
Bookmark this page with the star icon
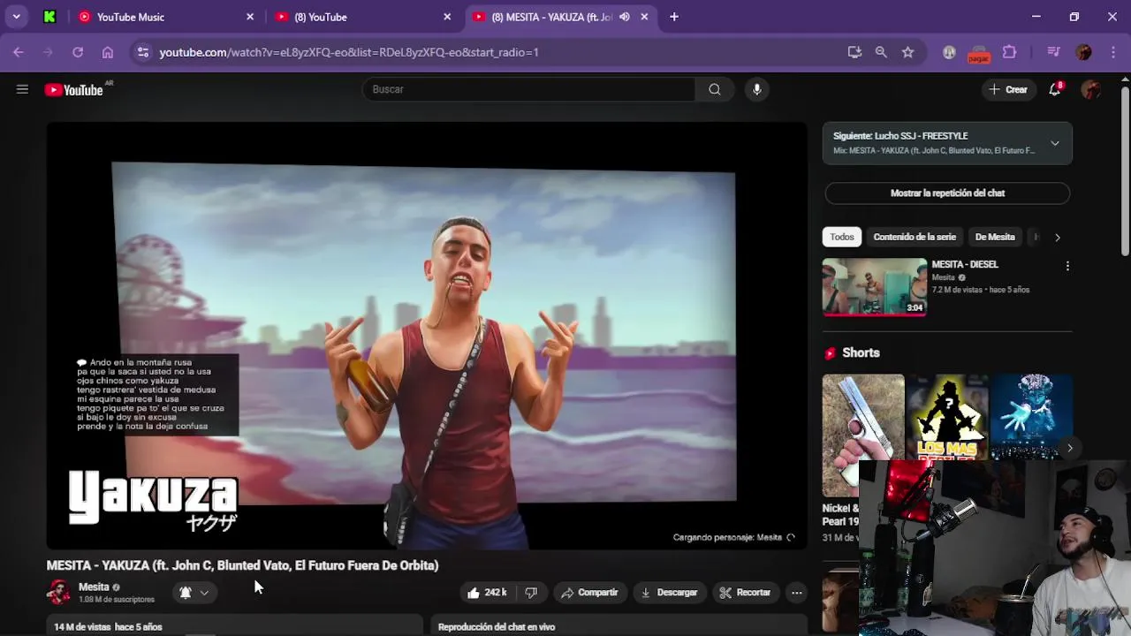907,52
